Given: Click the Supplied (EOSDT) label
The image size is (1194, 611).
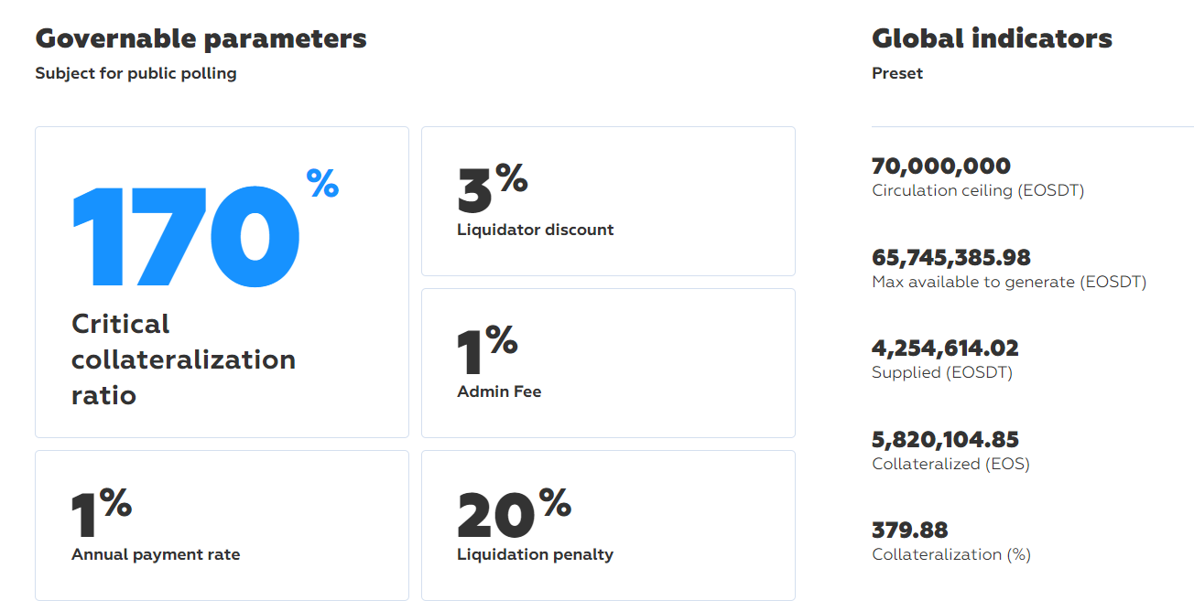Looking at the screenshot, I should [942, 372].
